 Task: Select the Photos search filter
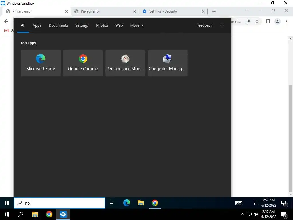[102, 25]
